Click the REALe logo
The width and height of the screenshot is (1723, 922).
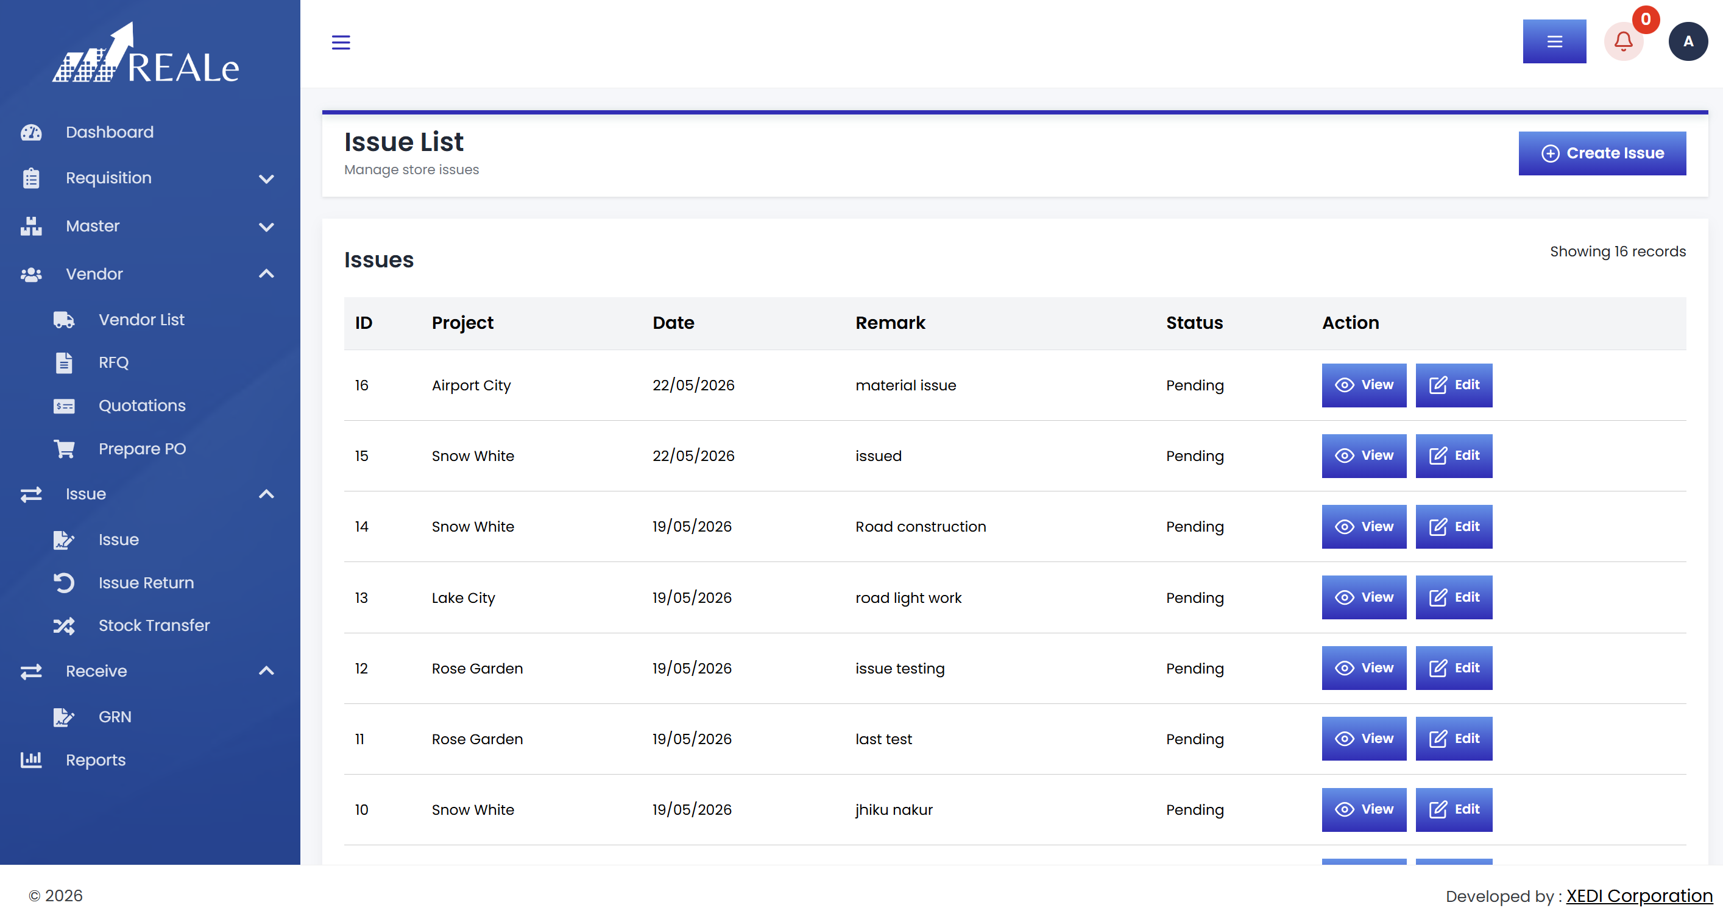point(146,53)
